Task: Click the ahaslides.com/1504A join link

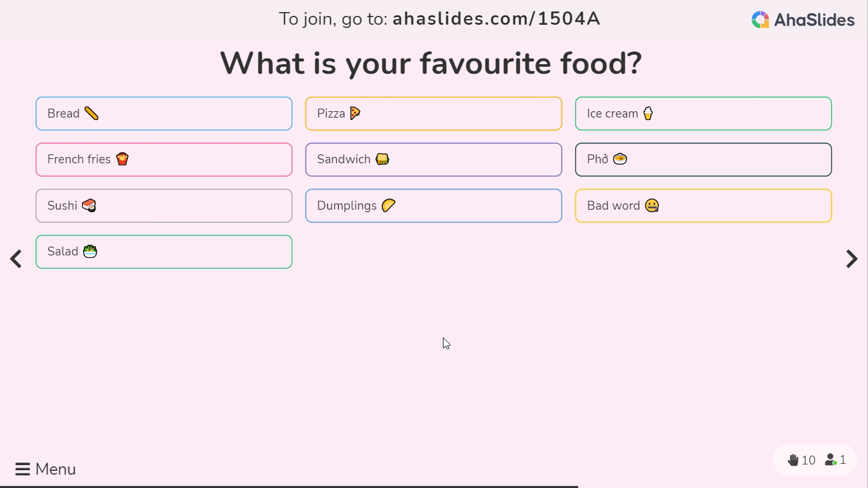Action: [x=496, y=19]
